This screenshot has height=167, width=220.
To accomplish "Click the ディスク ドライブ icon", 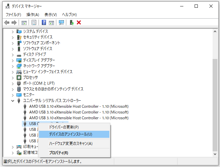I will (x=19, y=55).
